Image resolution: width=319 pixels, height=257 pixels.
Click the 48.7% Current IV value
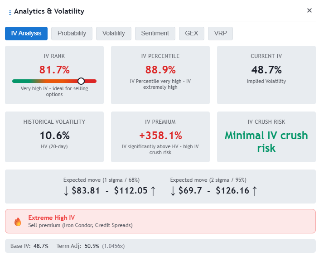tap(266, 70)
